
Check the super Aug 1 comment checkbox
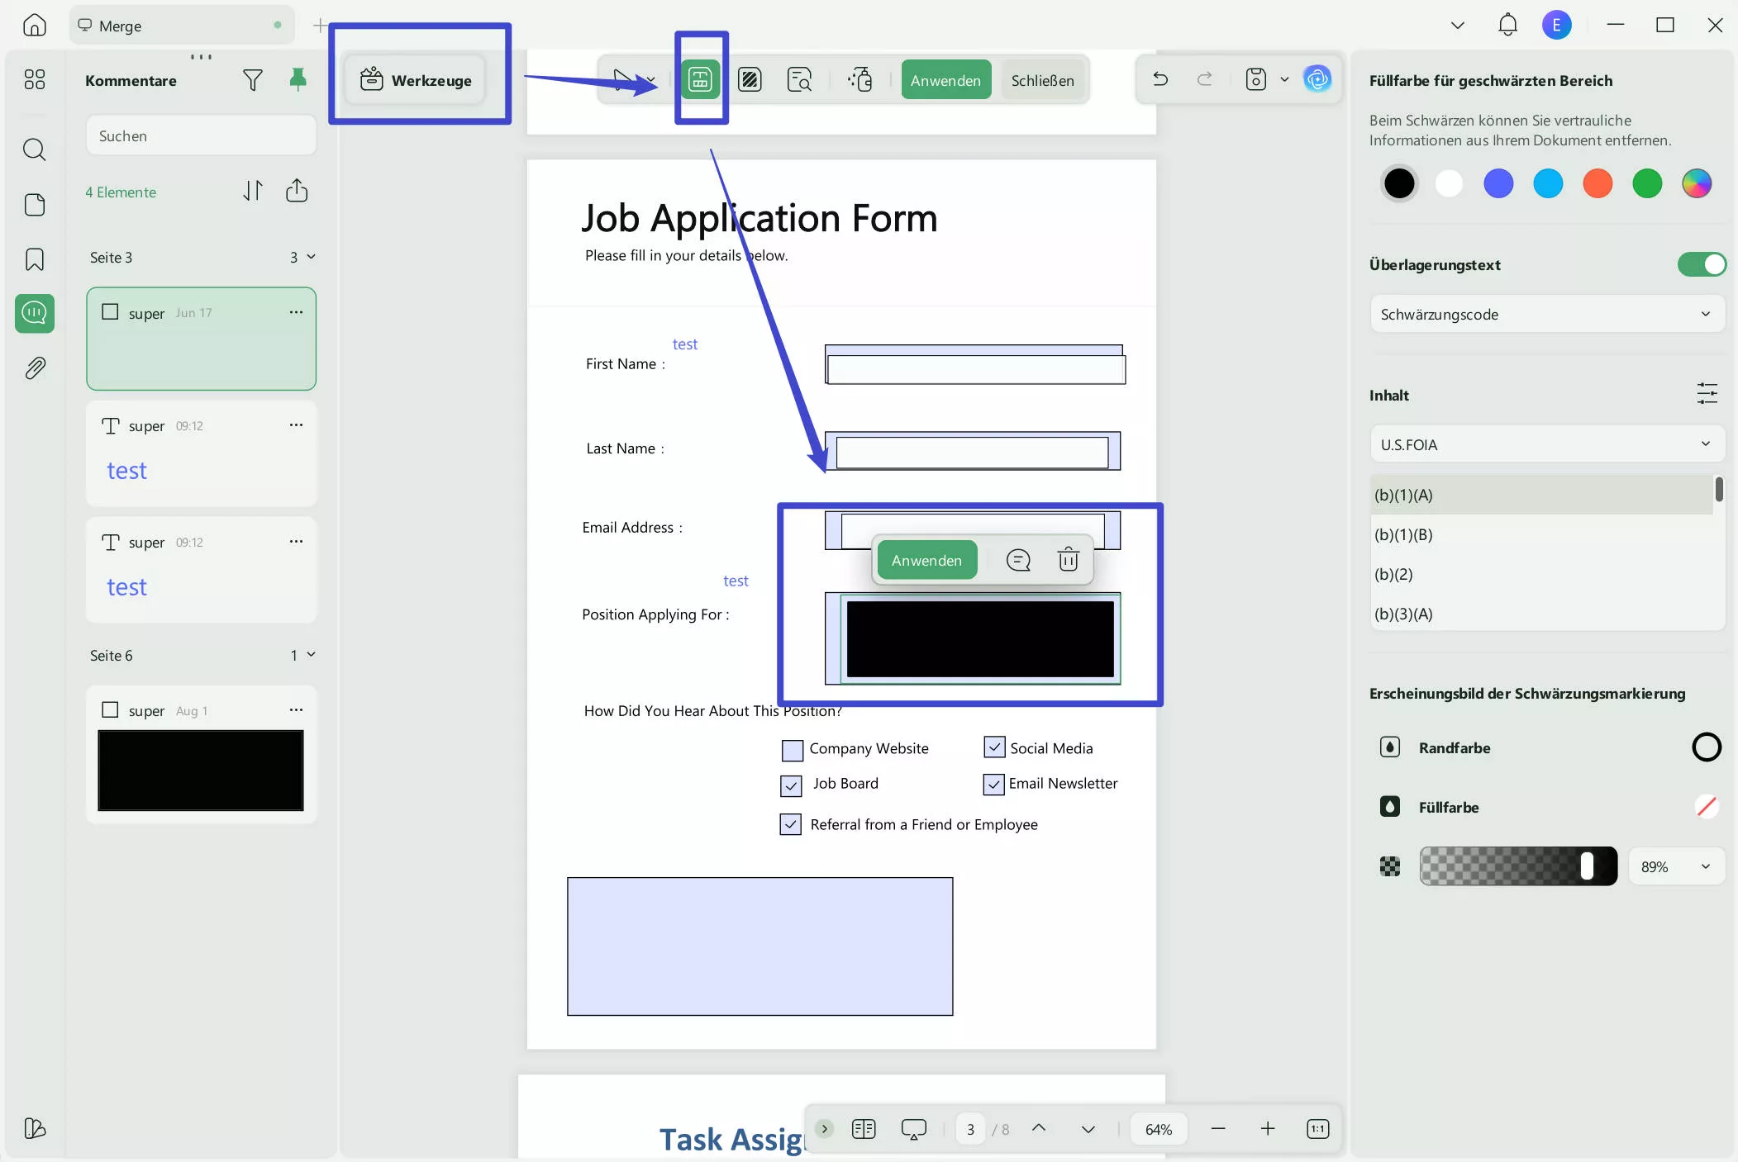tap(110, 709)
